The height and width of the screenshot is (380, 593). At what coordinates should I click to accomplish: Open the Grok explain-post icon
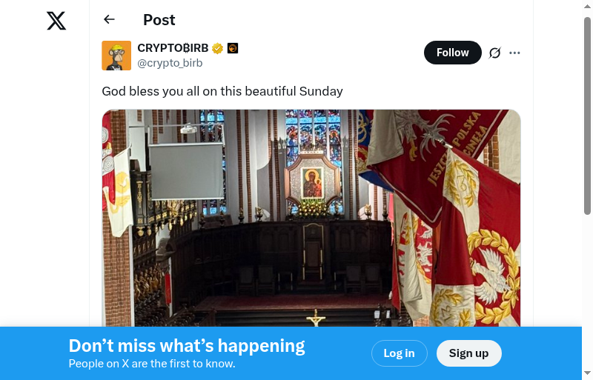pos(495,53)
